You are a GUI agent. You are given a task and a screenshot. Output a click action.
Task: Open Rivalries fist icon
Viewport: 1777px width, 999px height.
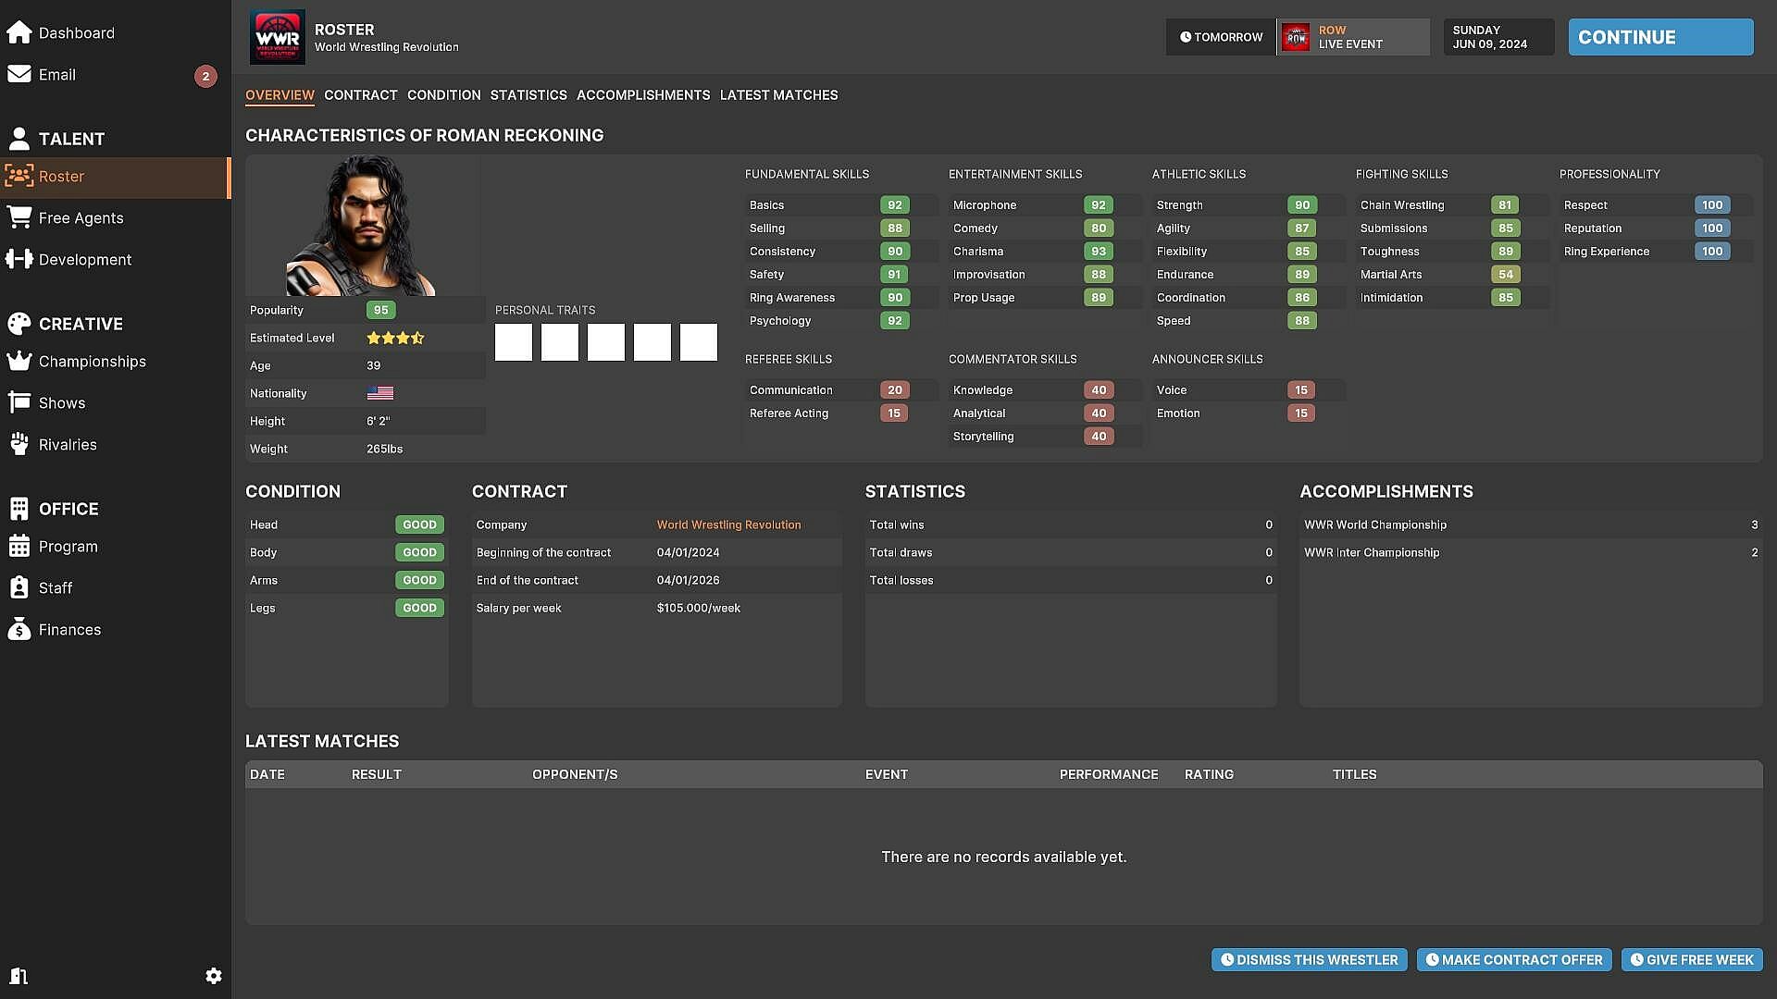(19, 444)
